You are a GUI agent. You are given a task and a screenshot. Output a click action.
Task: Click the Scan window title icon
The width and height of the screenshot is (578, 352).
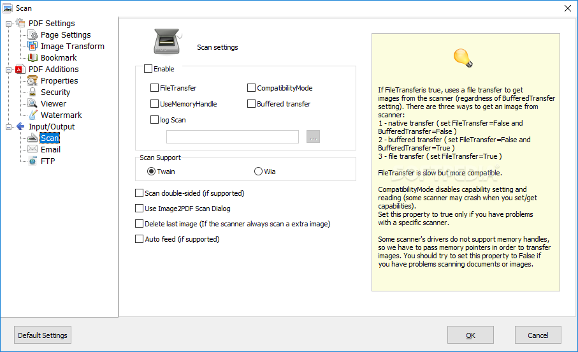click(x=8, y=8)
